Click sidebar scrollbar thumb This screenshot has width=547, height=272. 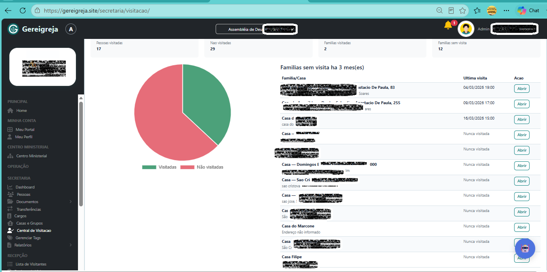pos(81,154)
